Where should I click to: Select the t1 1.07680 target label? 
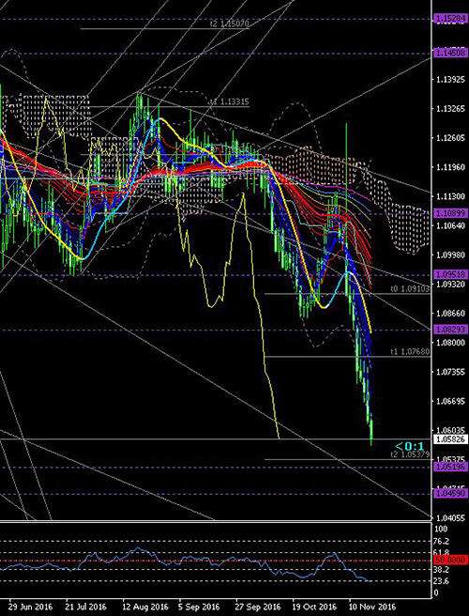pos(411,351)
